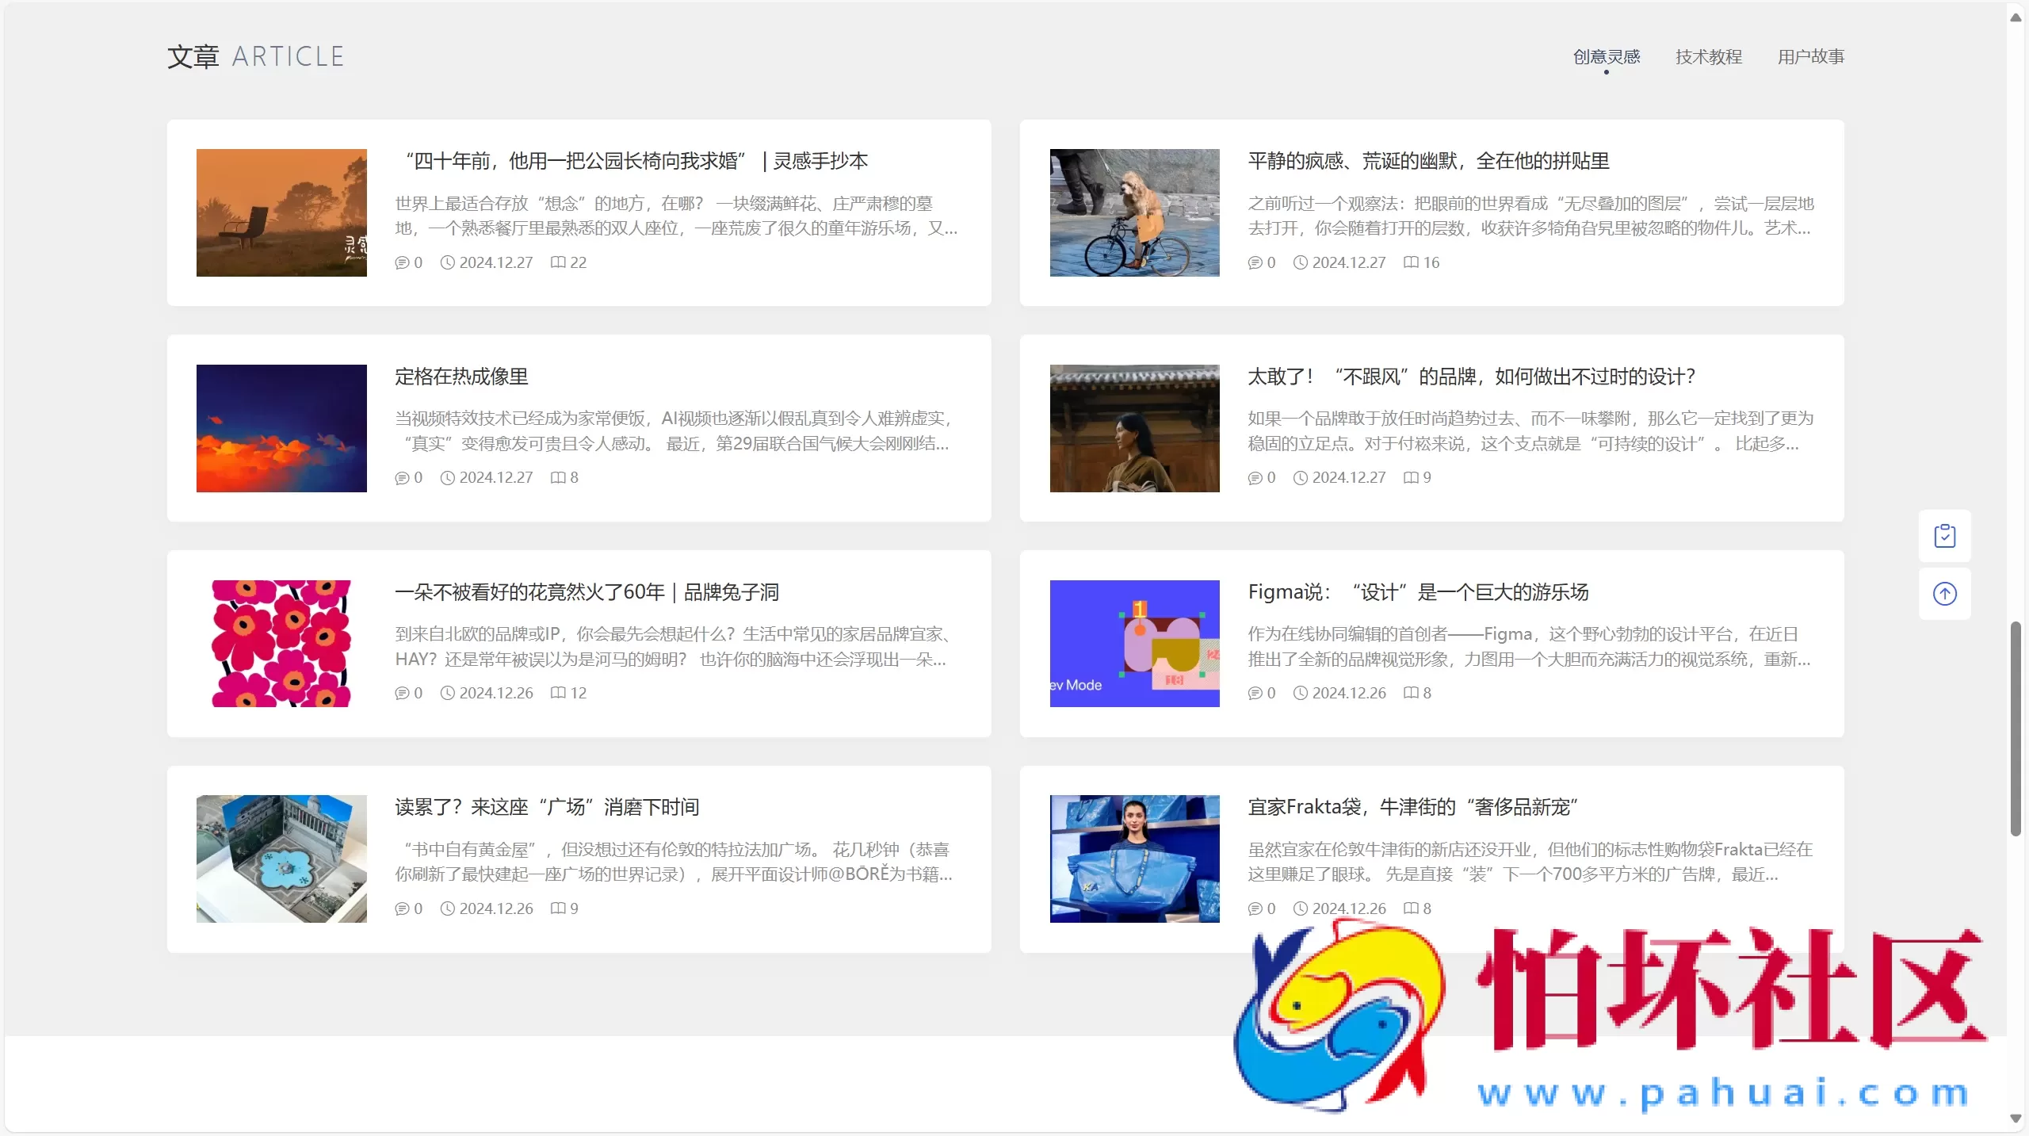The width and height of the screenshot is (2029, 1136).
Task: Click the back-to-top circular arrow icon
Action: (1946, 594)
